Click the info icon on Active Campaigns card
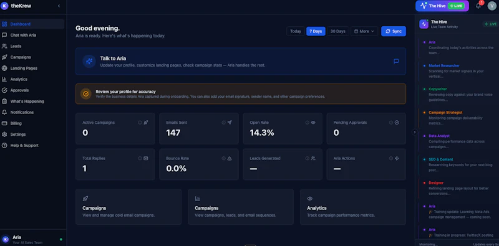Image resolution: width=499 pixels, height=246 pixels. [x=140, y=122]
